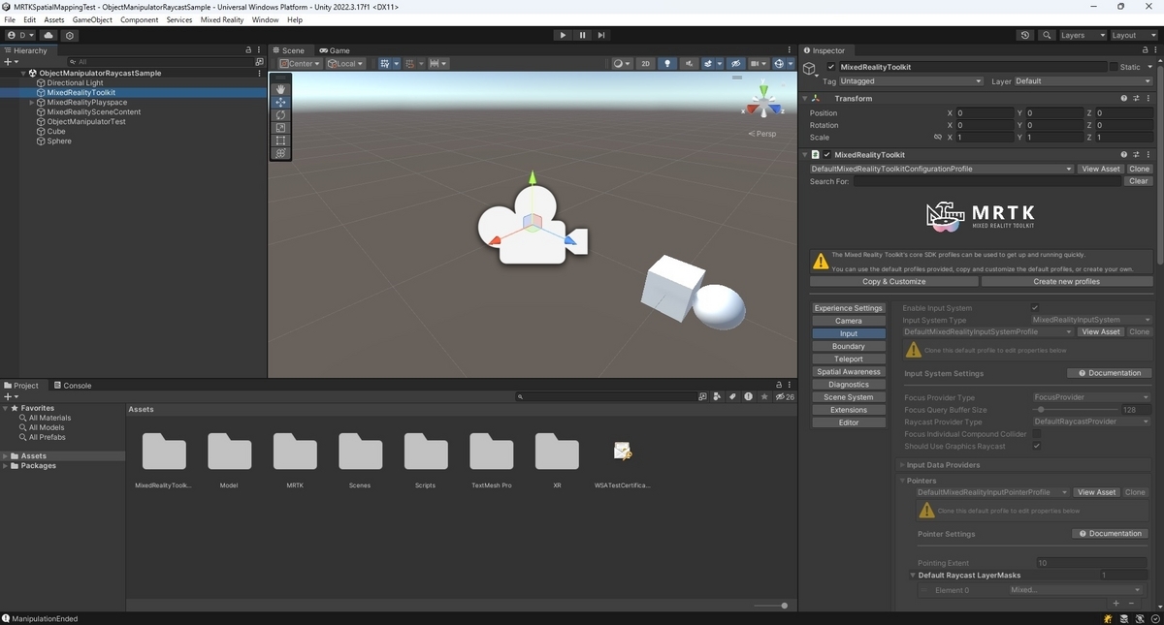Toggle Enable Input System checkbox

(1035, 308)
